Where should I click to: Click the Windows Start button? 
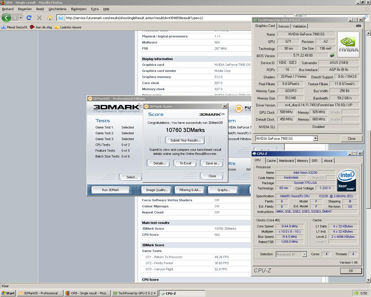8,293
